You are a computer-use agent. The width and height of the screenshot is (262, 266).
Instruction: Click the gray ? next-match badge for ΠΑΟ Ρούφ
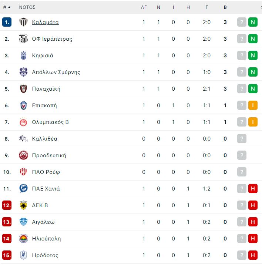tap(242, 172)
